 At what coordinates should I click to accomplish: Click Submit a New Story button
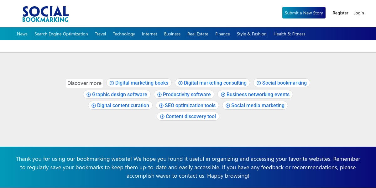click(304, 13)
